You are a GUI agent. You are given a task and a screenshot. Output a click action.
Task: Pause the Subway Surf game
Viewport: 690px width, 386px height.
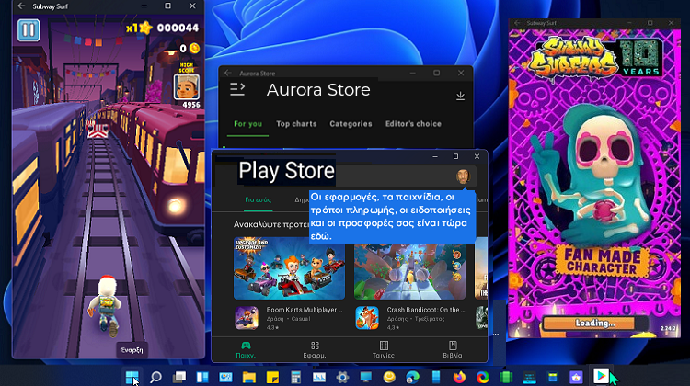29,30
